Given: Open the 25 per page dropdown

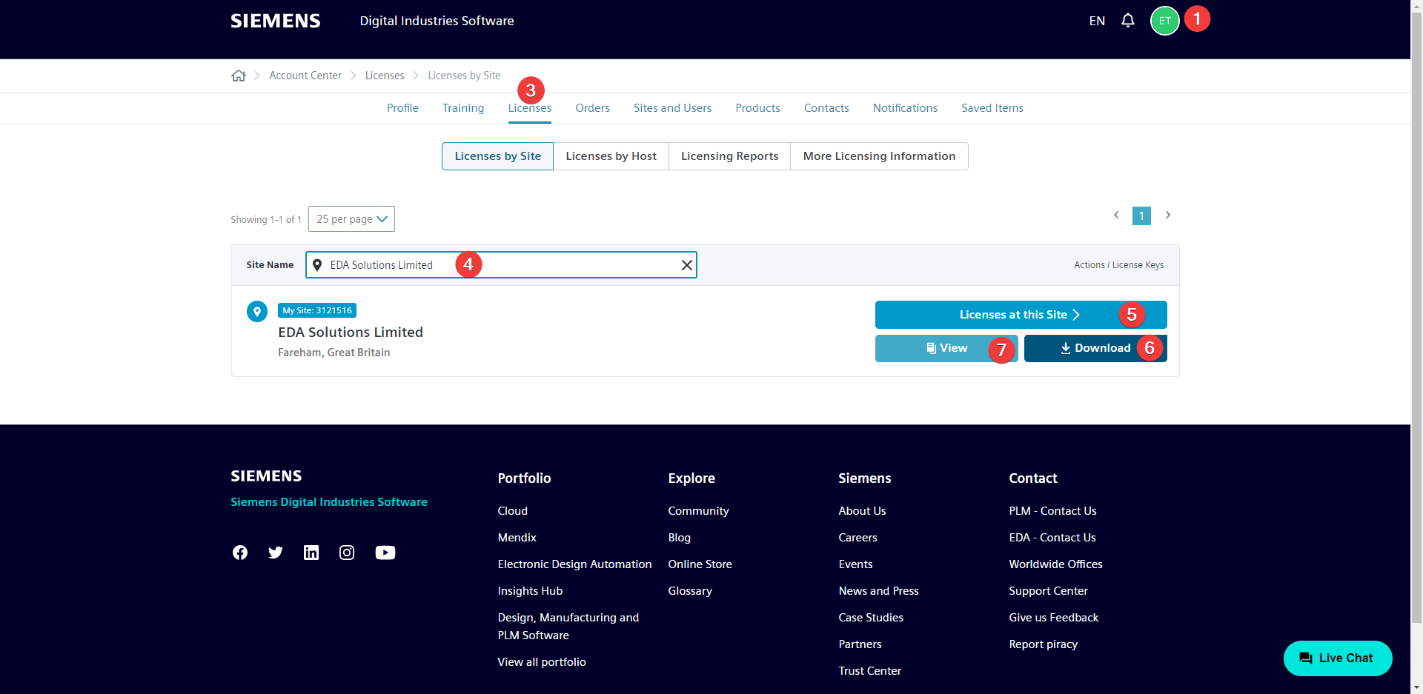Looking at the screenshot, I should (351, 219).
